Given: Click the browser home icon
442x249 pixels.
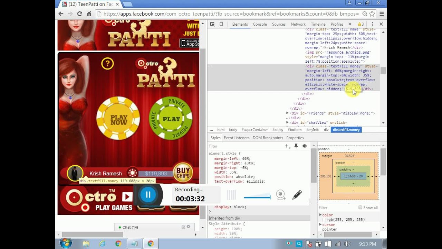Looking at the screenshot, I should click(x=89, y=14).
